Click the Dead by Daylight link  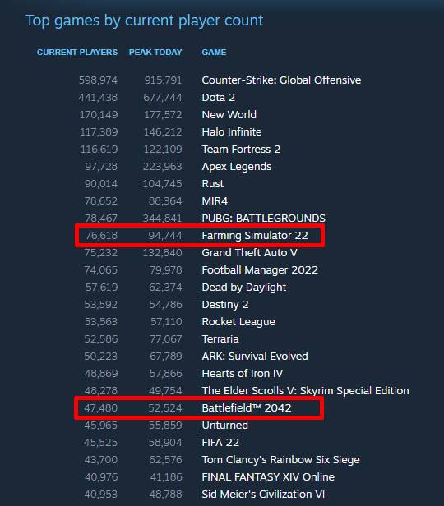click(244, 287)
